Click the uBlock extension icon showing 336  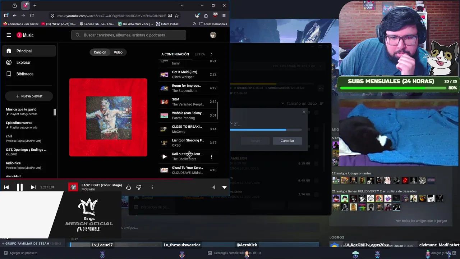(x=215, y=15)
